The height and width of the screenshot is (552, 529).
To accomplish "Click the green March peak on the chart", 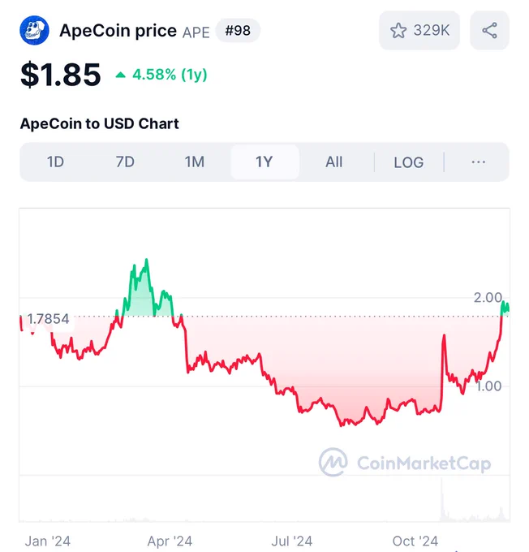I will [146, 261].
